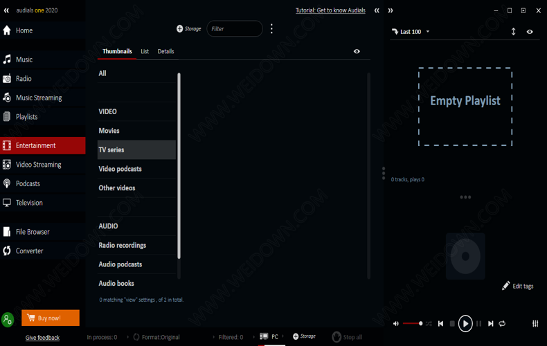Image resolution: width=547 pixels, height=346 pixels.
Task: Open the three-dot options menu beside Filter
Action: tap(271, 28)
